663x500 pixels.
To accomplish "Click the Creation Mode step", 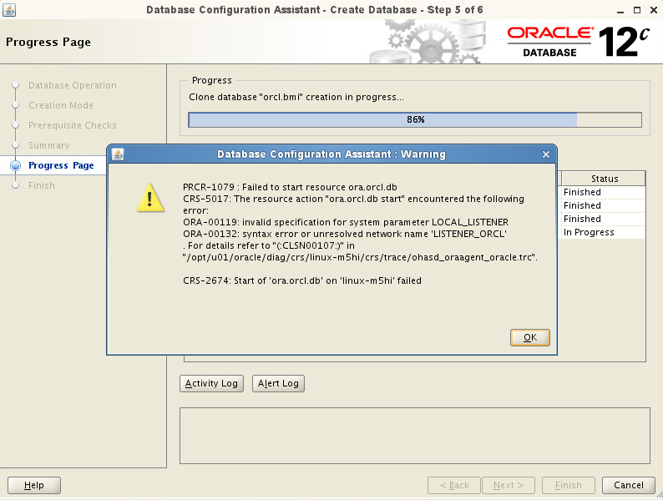I will point(61,105).
